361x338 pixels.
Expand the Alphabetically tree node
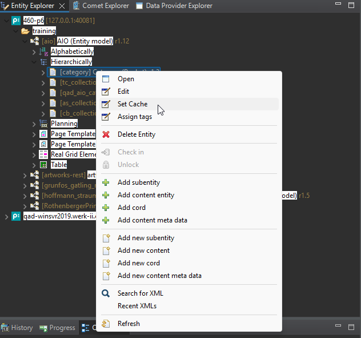34,51
